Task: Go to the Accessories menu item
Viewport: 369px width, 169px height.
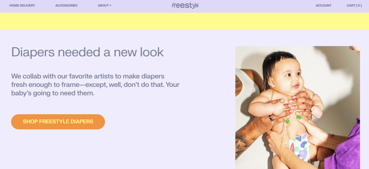Action: click(x=66, y=5)
